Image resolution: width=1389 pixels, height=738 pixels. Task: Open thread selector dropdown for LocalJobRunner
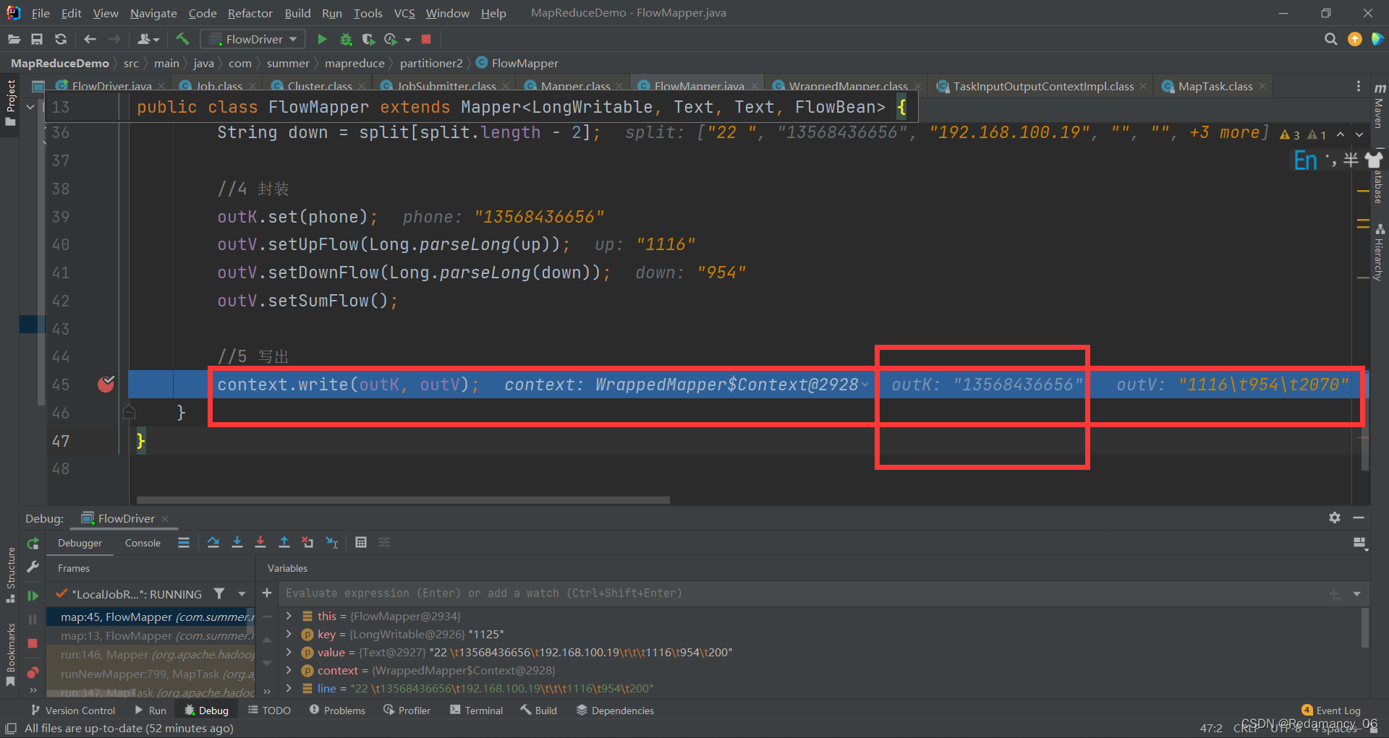coord(242,594)
